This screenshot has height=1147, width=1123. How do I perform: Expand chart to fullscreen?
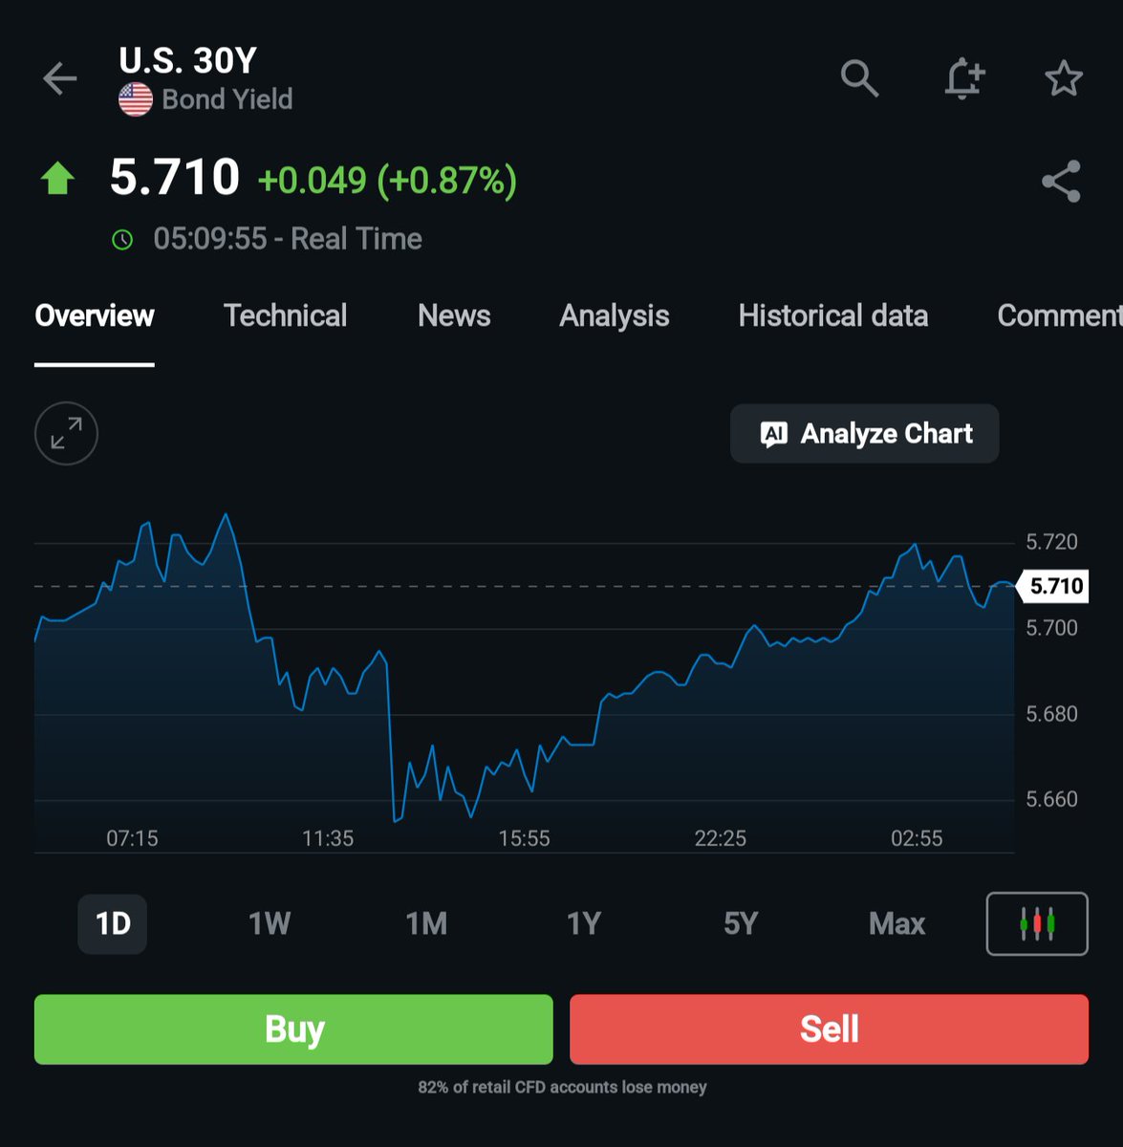point(66,434)
